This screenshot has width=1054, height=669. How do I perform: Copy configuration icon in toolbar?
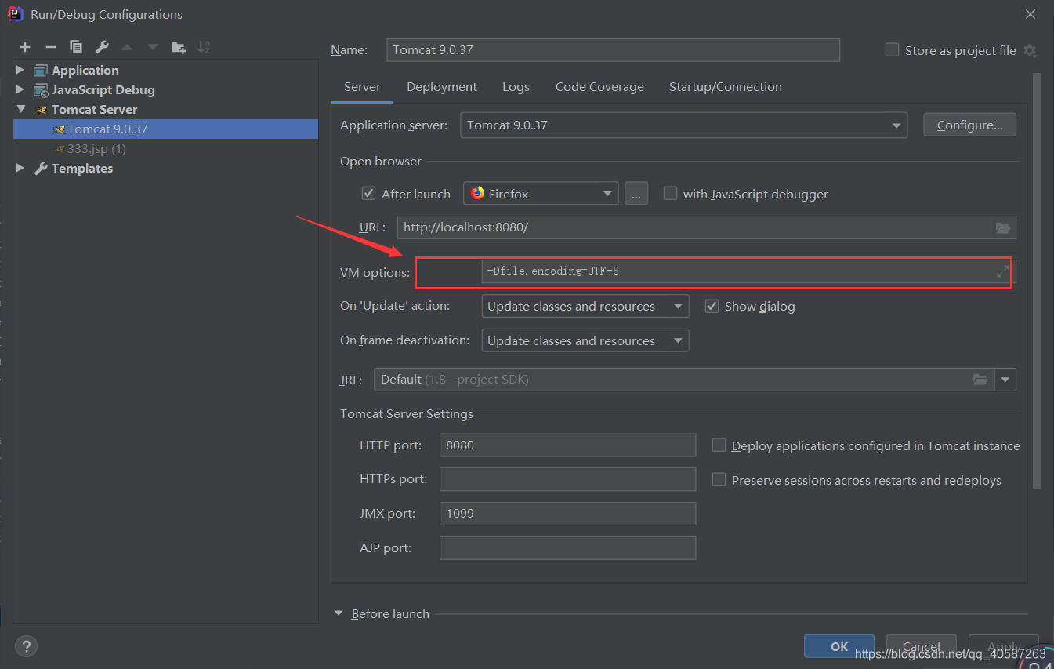pyautogui.click(x=76, y=47)
